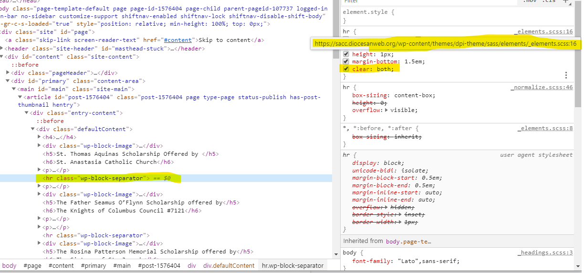The image size is (584, 273).
Task: Uncheck the clear: both property checkbox
Action: 346,69
